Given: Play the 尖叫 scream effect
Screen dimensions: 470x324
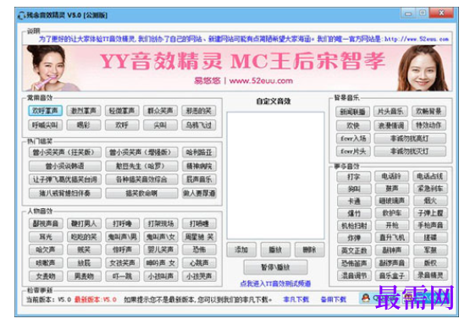Looking at the screenshot, I should tap(160, 125).
